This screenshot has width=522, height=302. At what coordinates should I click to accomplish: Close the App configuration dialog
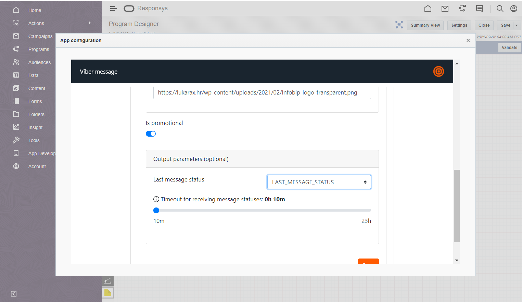(x=468, y=40)
